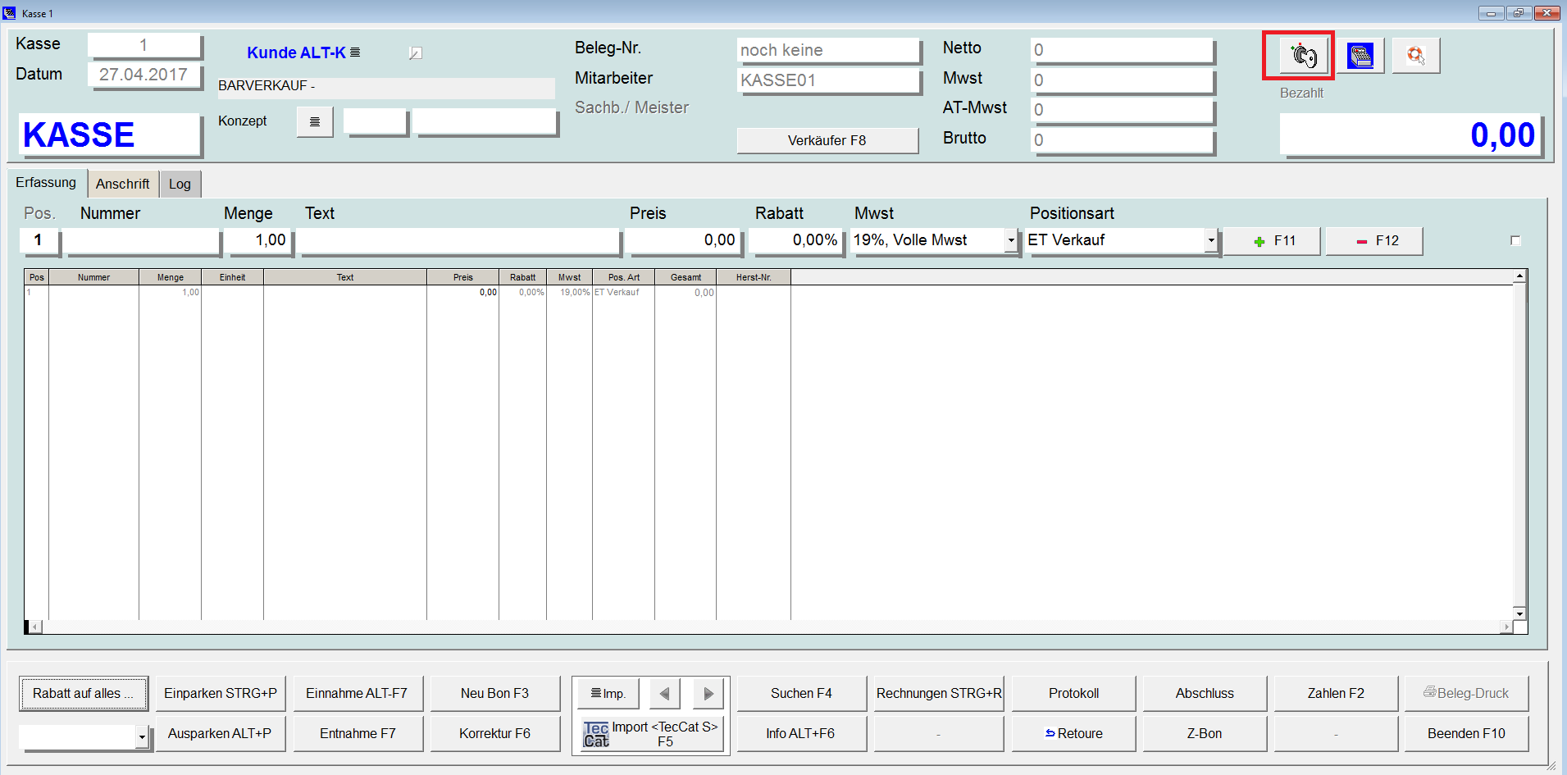Exit with Beenden F10 button
The image size is (1567, 775).
1466,734
